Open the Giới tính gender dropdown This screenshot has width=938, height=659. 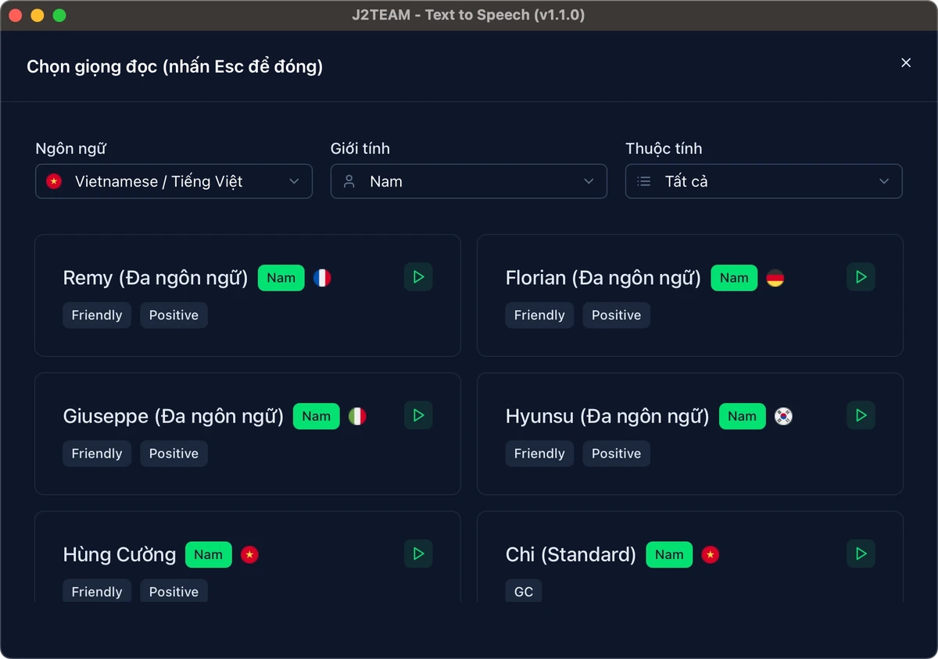469,181
